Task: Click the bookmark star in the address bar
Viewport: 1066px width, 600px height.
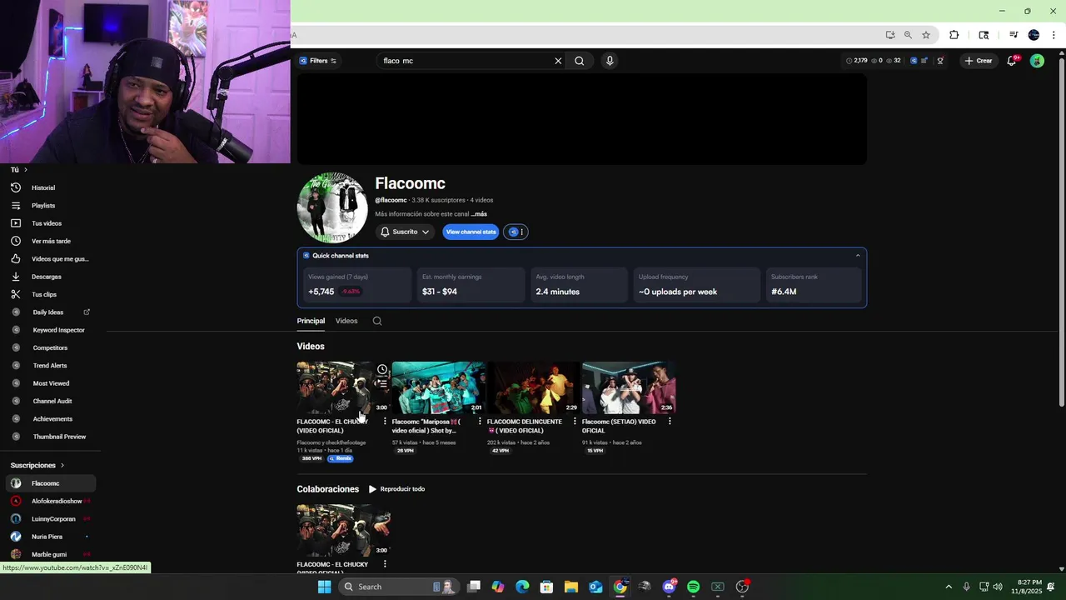Action: [926, 35]
